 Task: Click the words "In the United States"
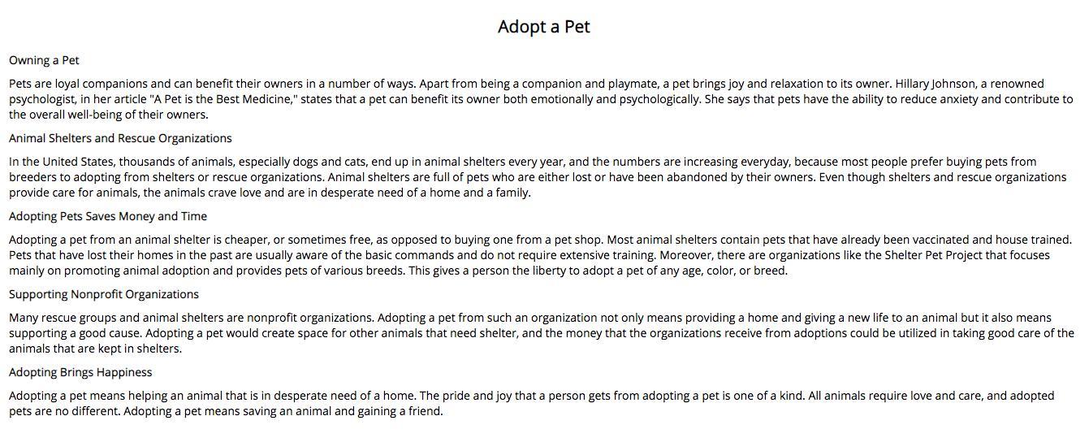point(60,162)
